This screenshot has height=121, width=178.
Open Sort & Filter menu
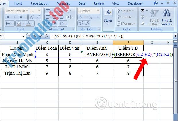(x=154, y=17)
